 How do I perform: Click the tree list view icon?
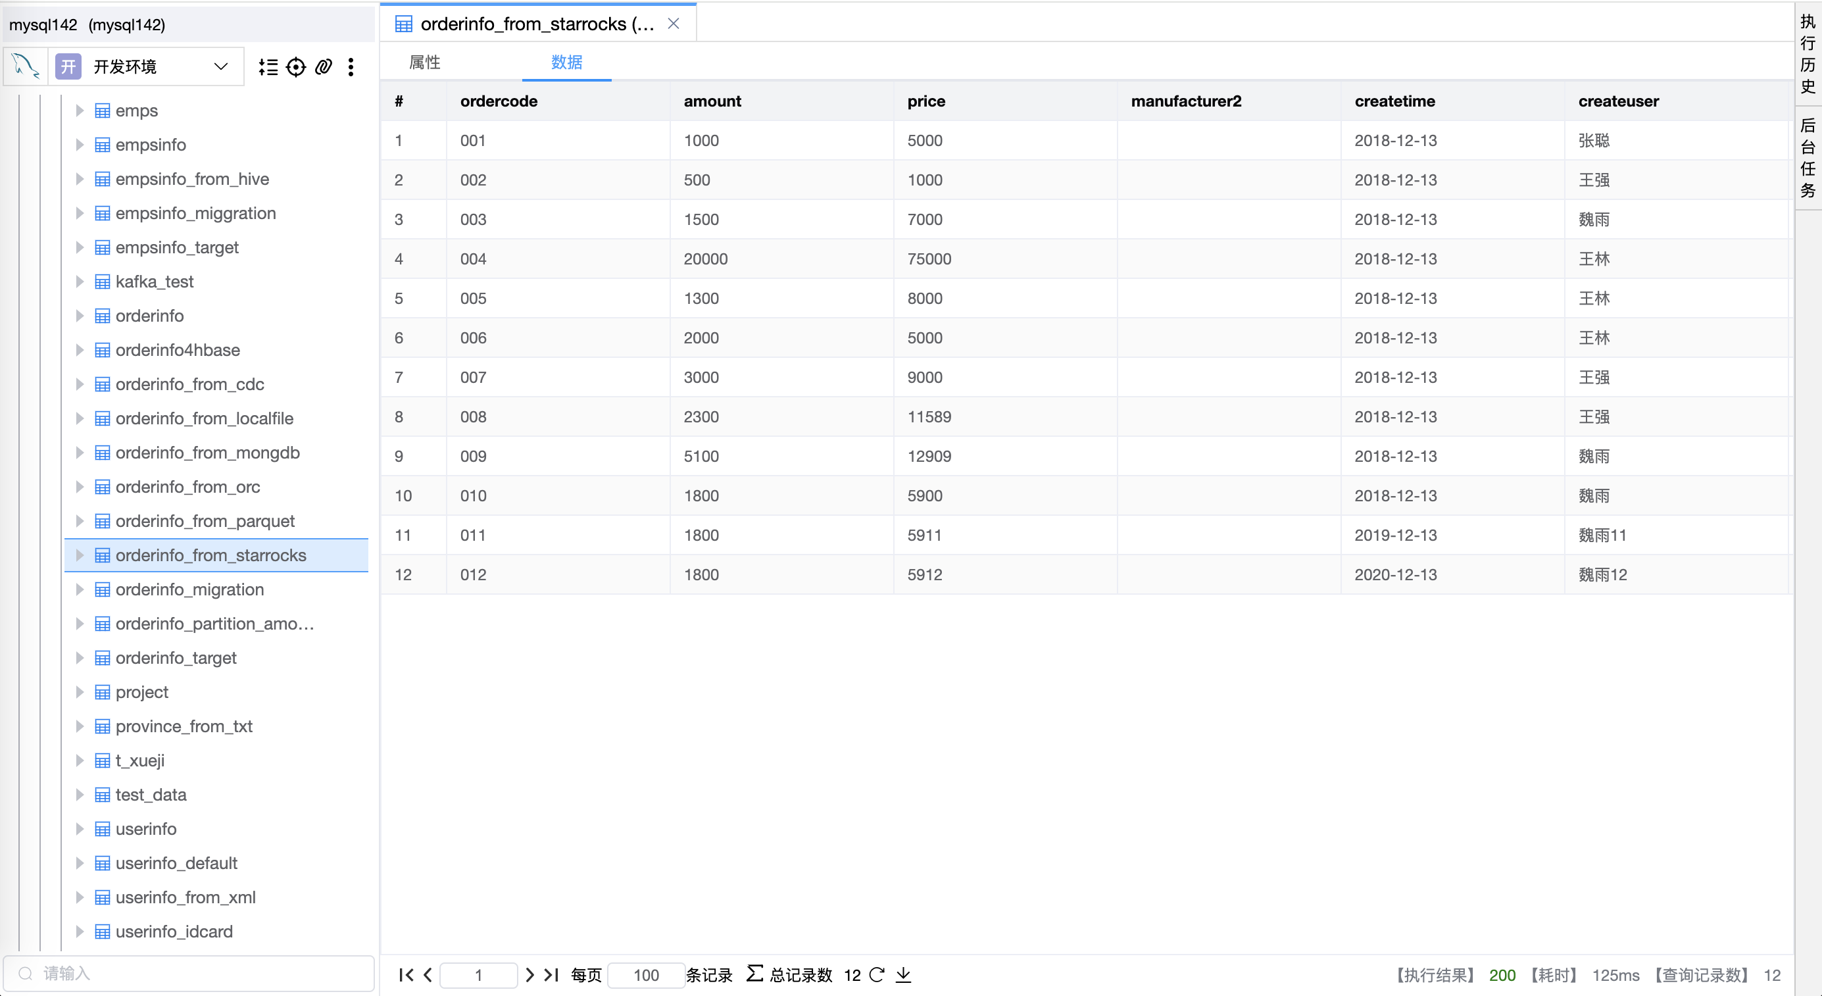pos(268,67)
